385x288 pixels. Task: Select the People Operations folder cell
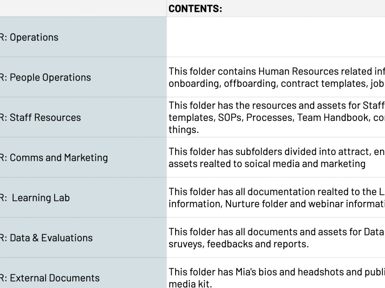[83, 77]
